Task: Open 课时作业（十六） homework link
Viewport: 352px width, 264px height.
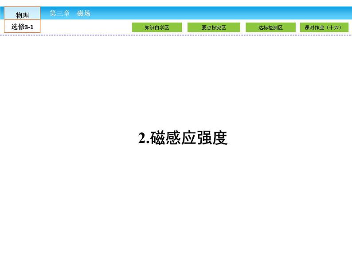Action: 324,27
